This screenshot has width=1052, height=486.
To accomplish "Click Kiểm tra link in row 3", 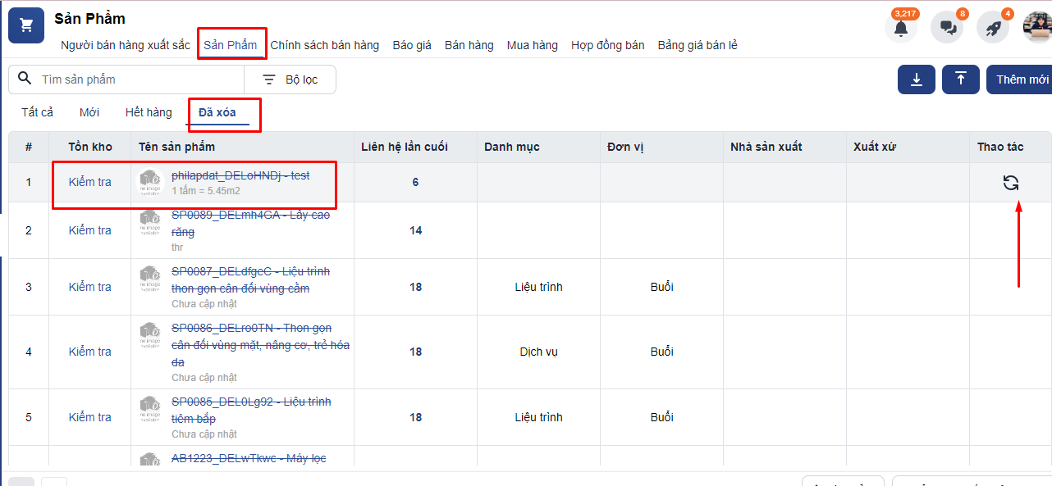I will (89, 287).
